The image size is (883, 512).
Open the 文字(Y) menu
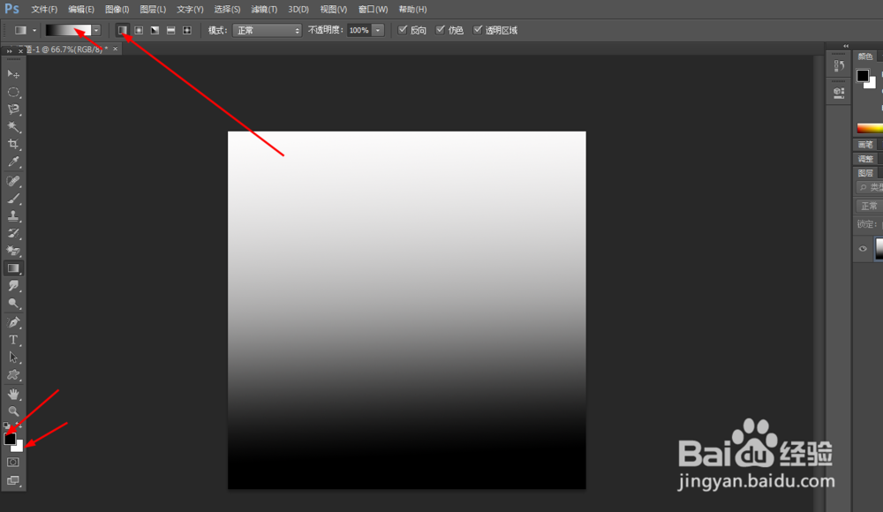click(190, 10)
